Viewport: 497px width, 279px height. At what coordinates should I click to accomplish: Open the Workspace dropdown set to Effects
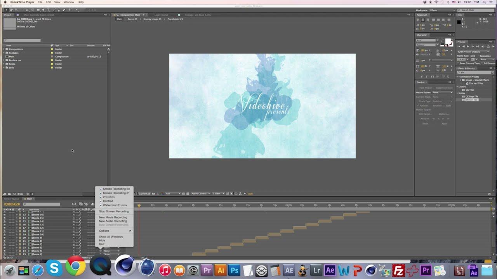442,10
